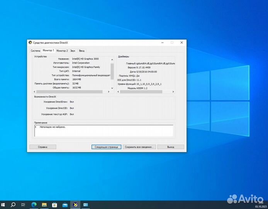Click the Модель WDDM 1.2 text
268x209 pixels.
137,88
